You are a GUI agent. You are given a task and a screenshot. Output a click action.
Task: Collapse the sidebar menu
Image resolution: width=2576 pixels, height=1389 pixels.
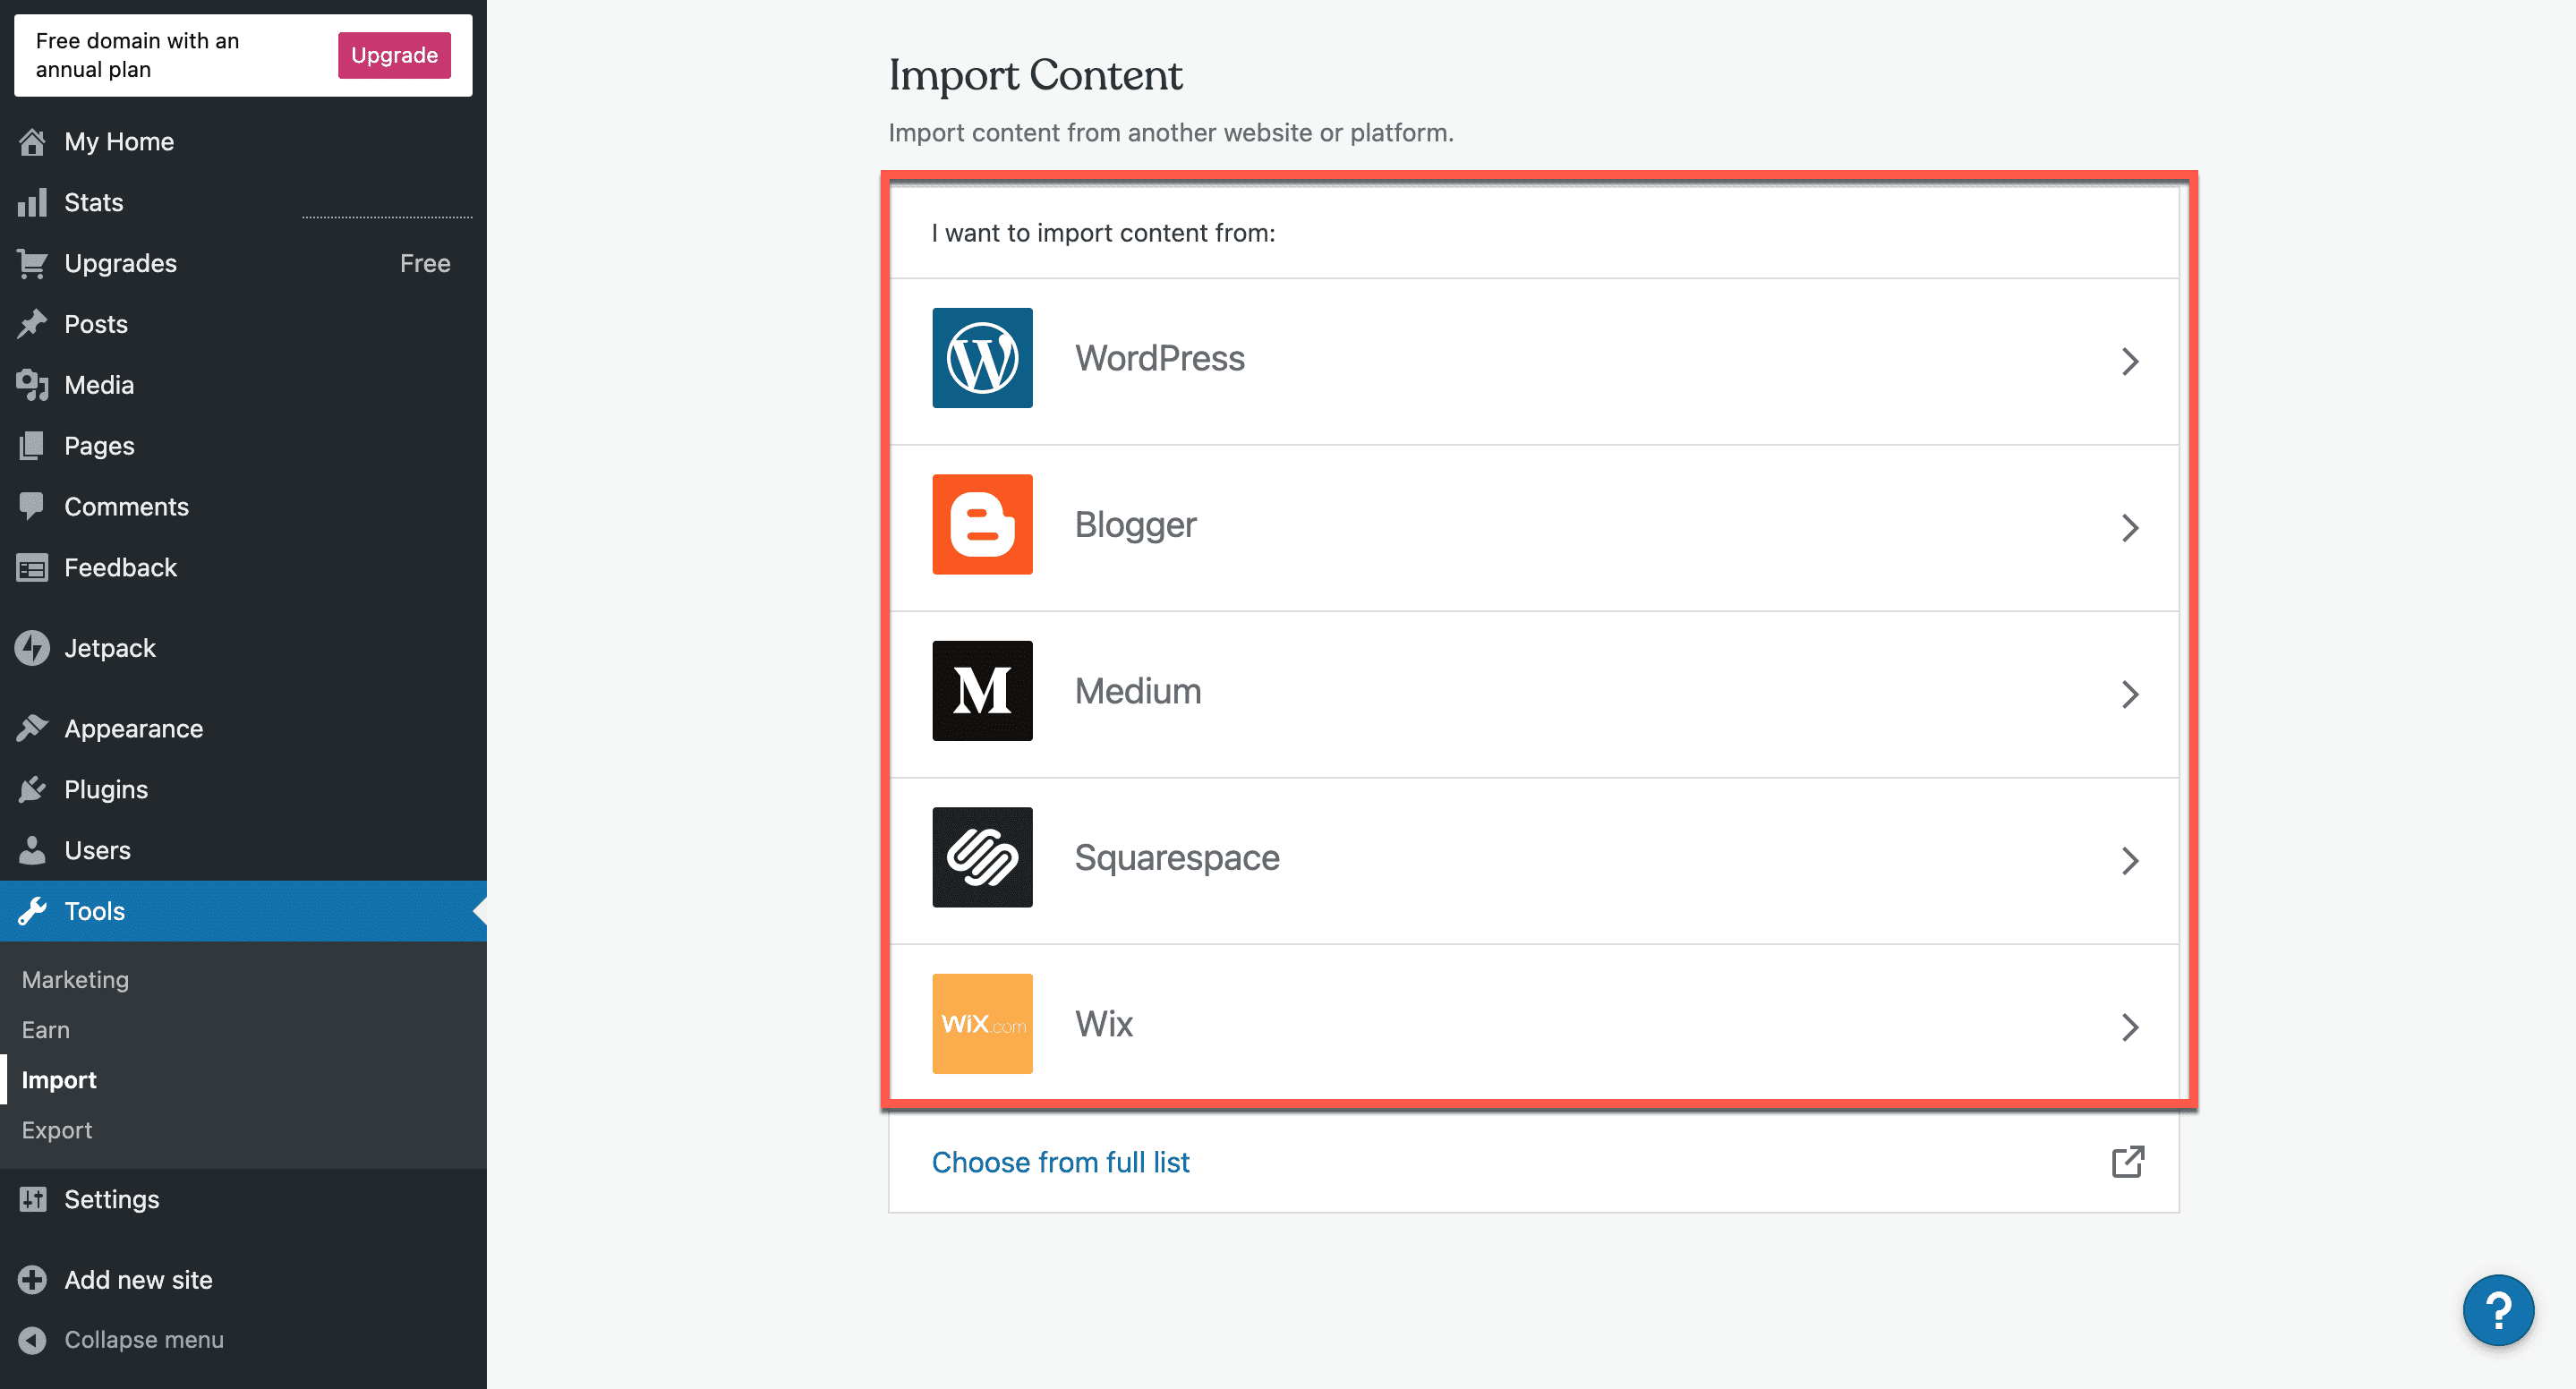[143, 1339]
